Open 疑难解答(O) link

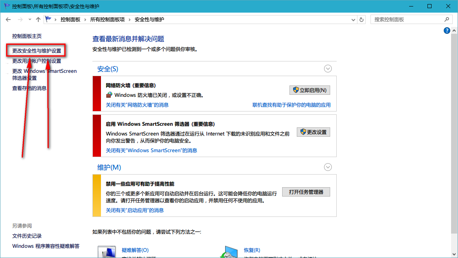pyautogui.click(x=135, y=250)
